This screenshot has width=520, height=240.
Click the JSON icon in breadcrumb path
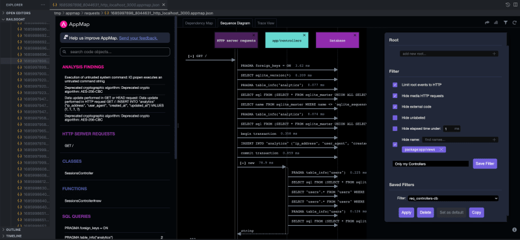107,13
